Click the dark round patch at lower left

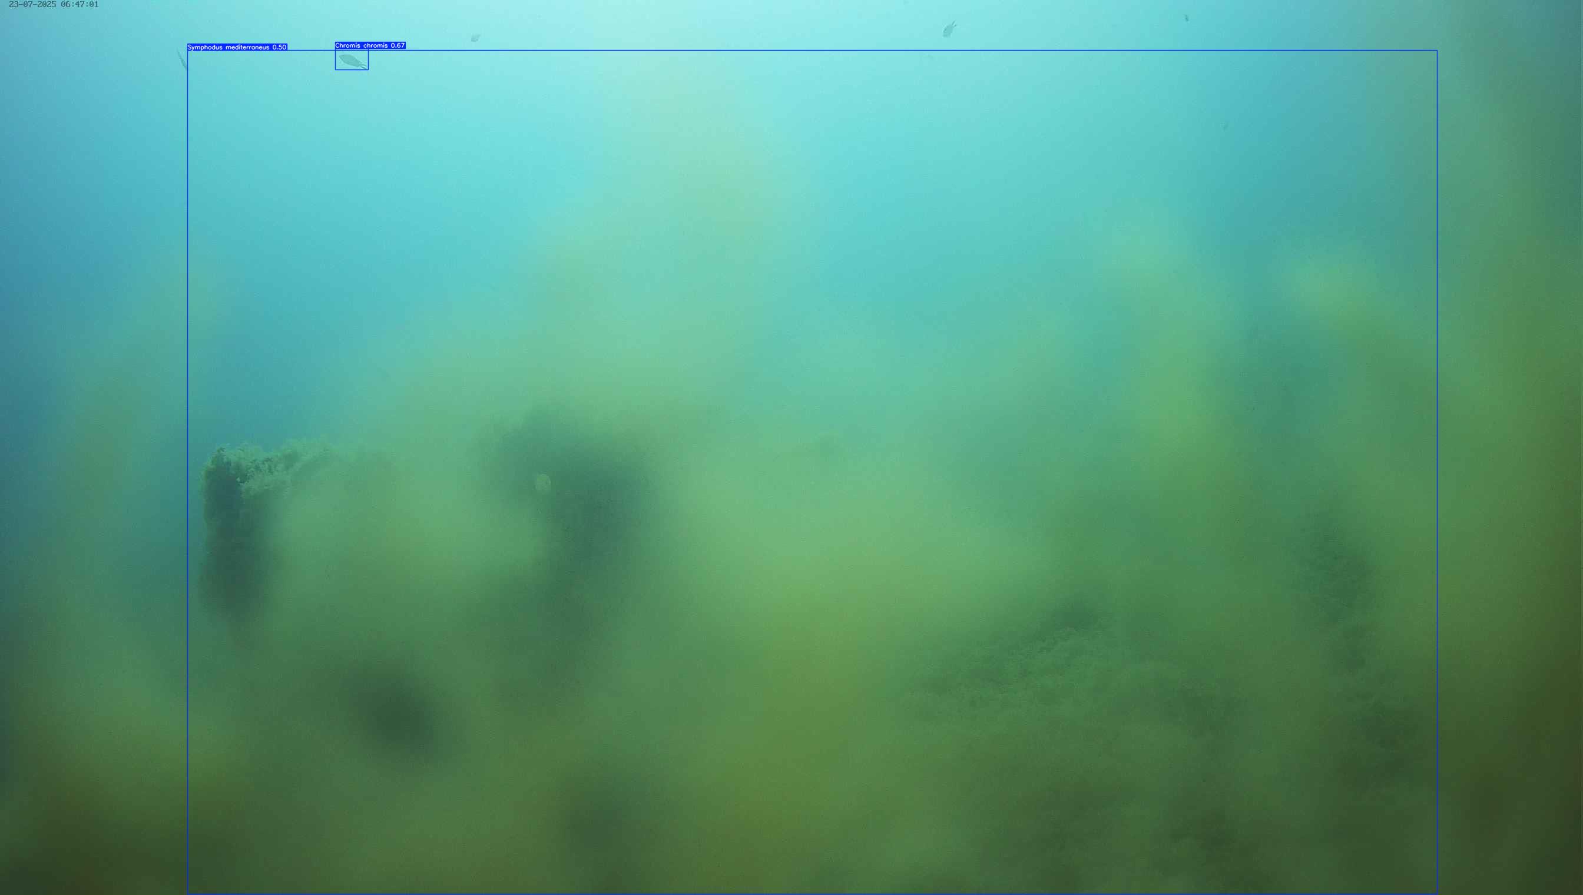(396, 713)
